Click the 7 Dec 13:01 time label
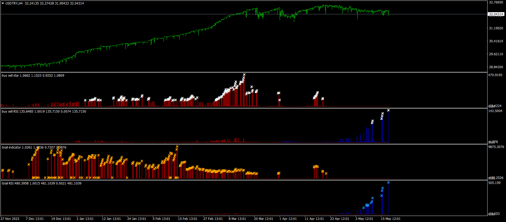 35,219
